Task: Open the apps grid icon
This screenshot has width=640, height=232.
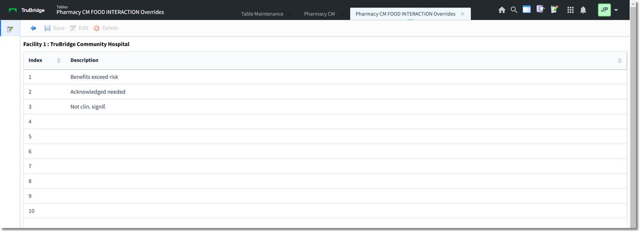Action: tap(570, 10)
